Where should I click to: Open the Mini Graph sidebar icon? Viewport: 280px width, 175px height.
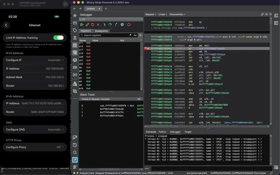75,83
